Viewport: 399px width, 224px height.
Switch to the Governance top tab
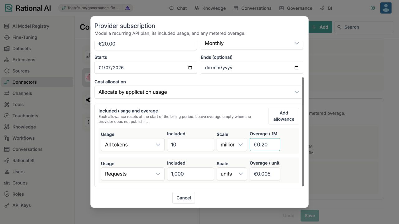coord(296,8)
